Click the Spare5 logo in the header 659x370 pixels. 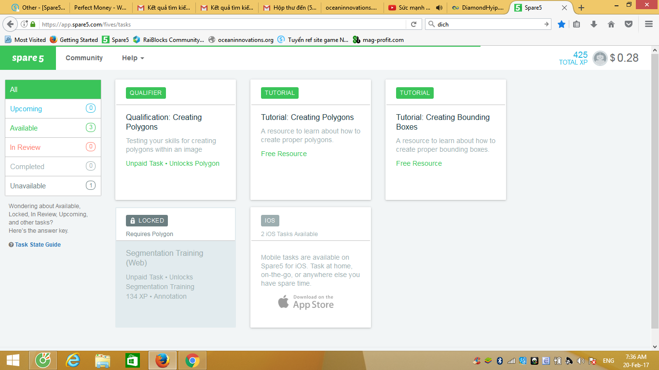(28, 58)
